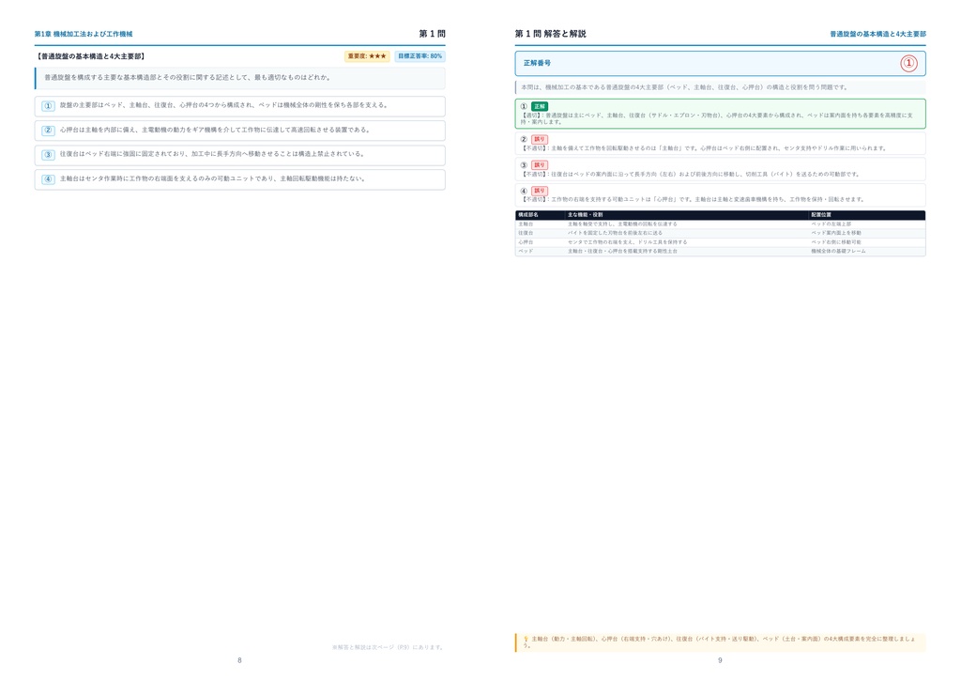Click the red 誤り badge in explanation ②

[x=540, y=139]
